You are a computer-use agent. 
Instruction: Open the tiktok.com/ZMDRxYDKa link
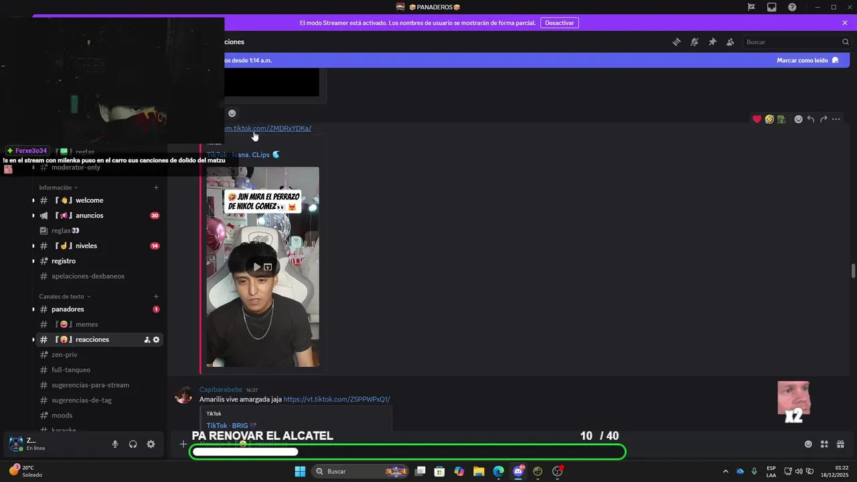(x=268, y=129)
